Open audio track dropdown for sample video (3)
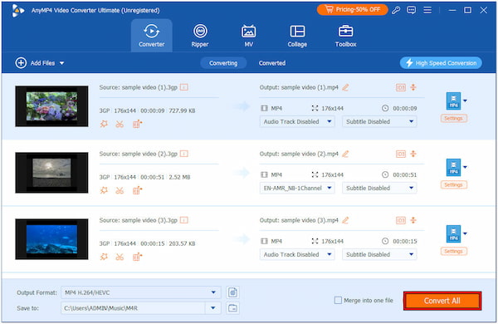The height and width of the screenshot is (324, 498). 297,254
